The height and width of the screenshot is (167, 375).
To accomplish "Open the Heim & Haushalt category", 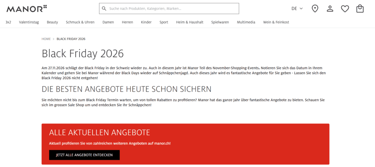I will tap(190, 22).
